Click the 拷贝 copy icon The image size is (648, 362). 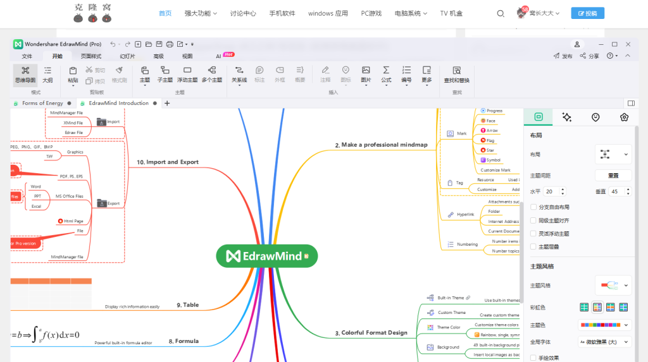96,81
